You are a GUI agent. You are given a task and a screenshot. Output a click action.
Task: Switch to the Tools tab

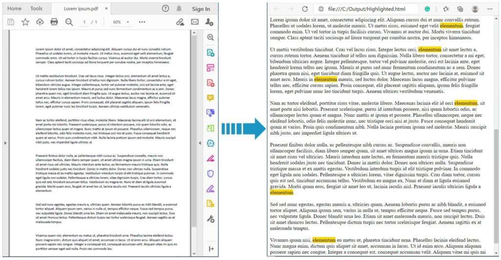pyautogui.click(x=36, y=9)
